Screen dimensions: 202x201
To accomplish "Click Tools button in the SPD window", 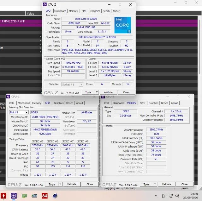I will (x=52, y=184).
